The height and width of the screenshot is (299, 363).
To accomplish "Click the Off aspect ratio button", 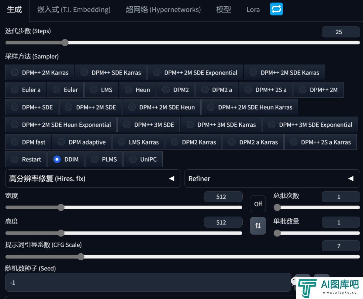I will pos(258,204).
